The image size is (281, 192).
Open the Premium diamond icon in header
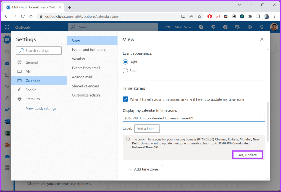point(213,27)
